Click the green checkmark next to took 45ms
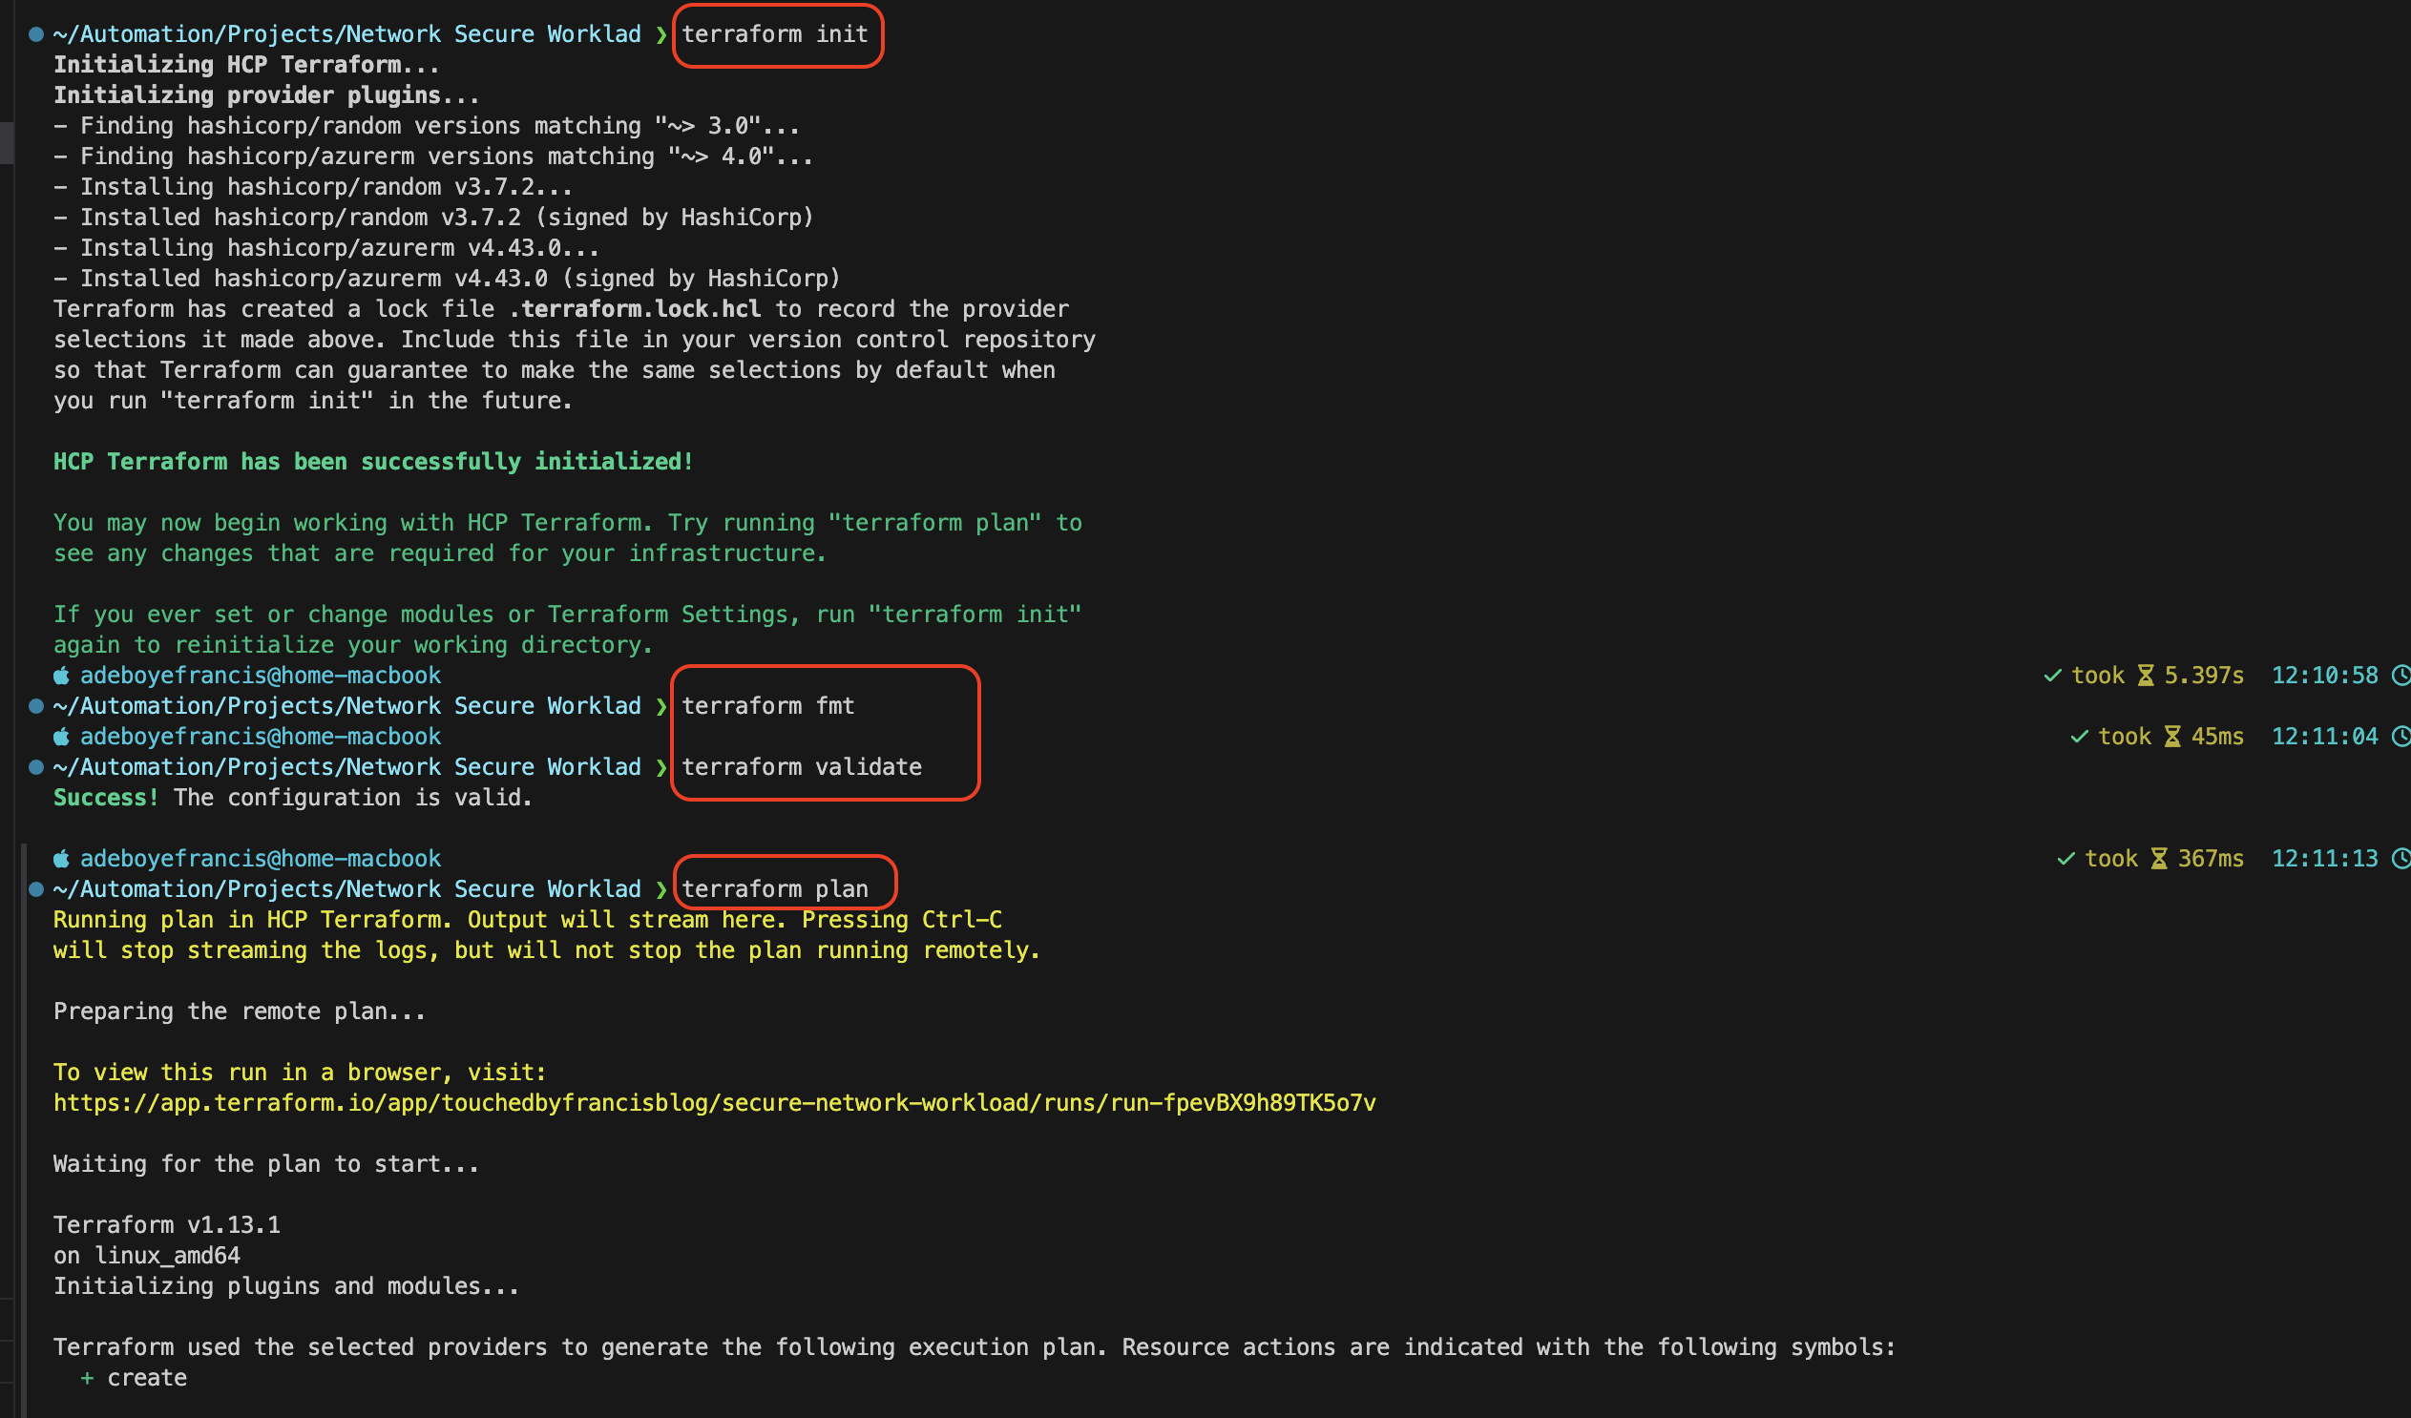Screen dimensions: 2411x1418 point(2077,736)
